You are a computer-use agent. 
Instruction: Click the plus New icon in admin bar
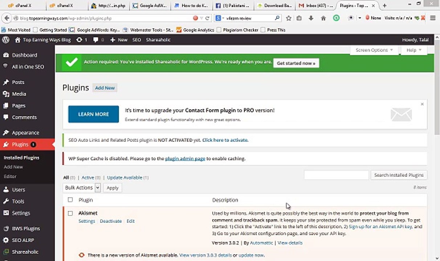pyautogui.click(x=113, y=40)
